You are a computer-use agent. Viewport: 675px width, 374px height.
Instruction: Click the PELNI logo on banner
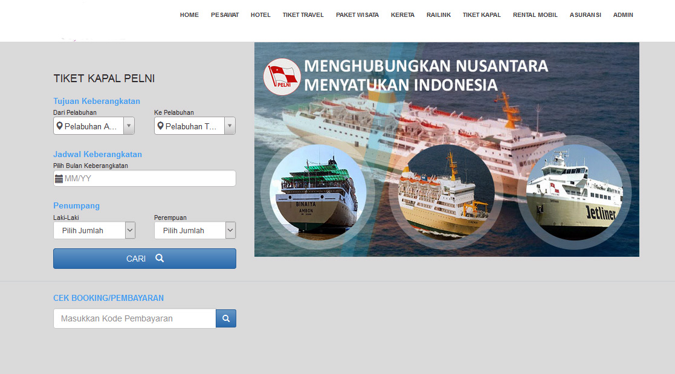(282, 77)
